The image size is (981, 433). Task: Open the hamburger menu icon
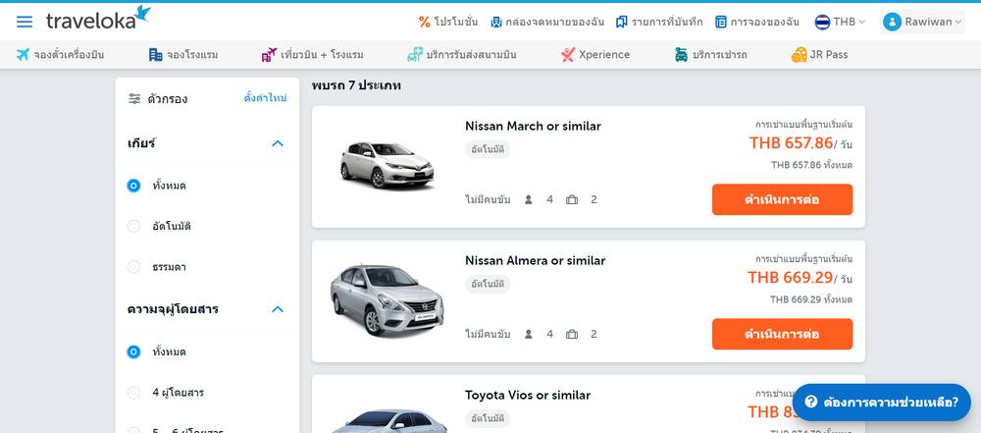(x=25, y=22)
